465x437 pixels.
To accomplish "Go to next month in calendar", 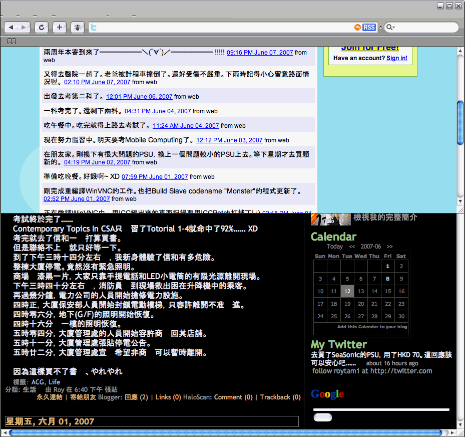I will pyautogui.click(x=389, y=247).
